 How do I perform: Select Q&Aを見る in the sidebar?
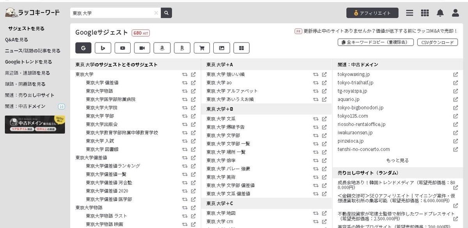pyautogui.click(x=16, y=39)
